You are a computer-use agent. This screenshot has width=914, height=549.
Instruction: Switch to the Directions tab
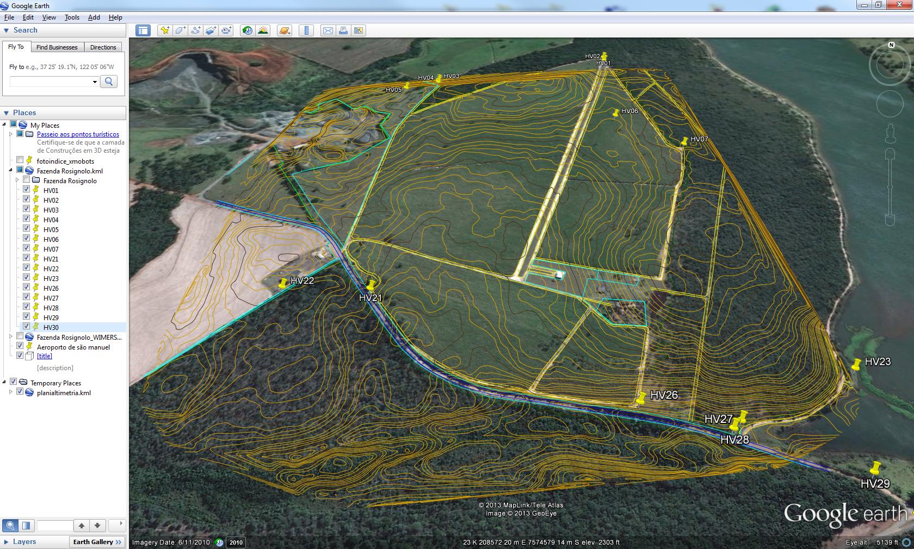tap(103, 47)
